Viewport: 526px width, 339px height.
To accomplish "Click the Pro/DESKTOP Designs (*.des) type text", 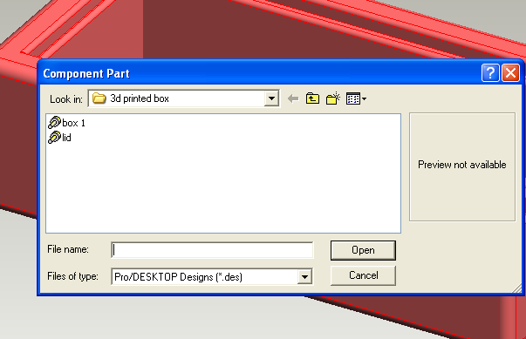I will pos(178,277).
